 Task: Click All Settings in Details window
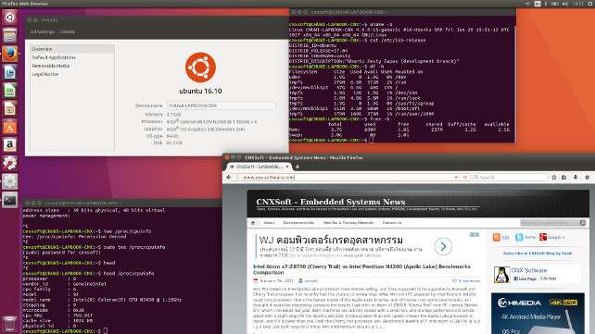(x=43, y=31)
